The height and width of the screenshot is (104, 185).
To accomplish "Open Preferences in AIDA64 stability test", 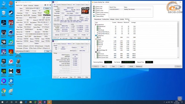I will click(x=139, y=66).
